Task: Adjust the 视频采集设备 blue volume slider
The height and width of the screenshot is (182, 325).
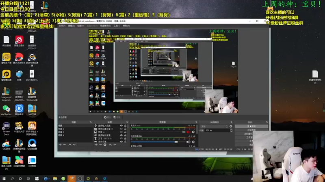Action: coord(158,142)
